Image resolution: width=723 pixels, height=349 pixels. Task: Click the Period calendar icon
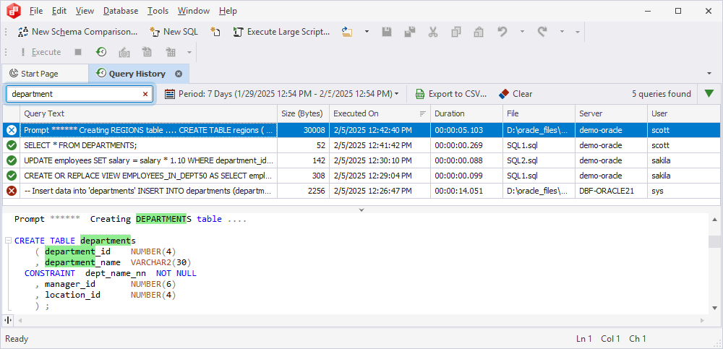pos(170,94)
